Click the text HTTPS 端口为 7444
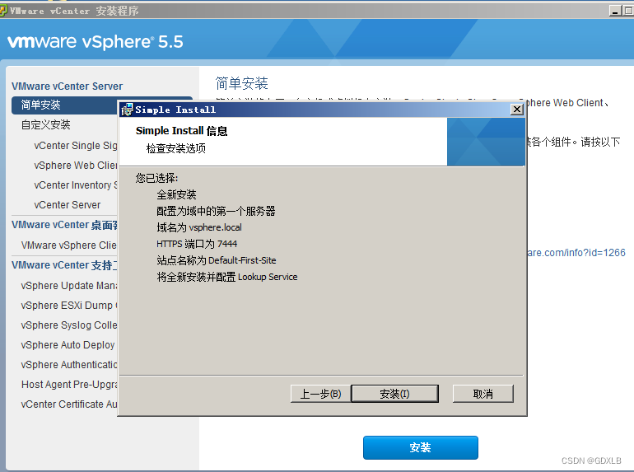Image resolution: width=634 pixels, height=472 pixels. pos(197,244)
